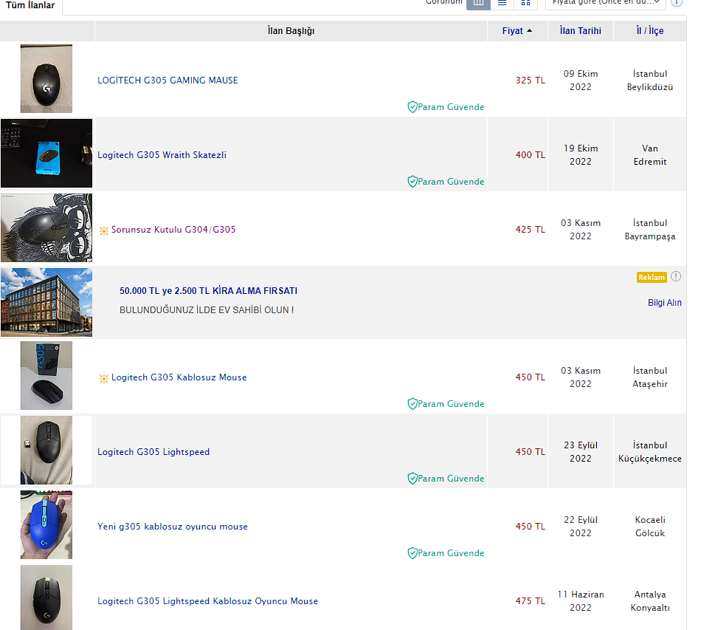
Task: Switch to list view icon
Action: [502, 3]
